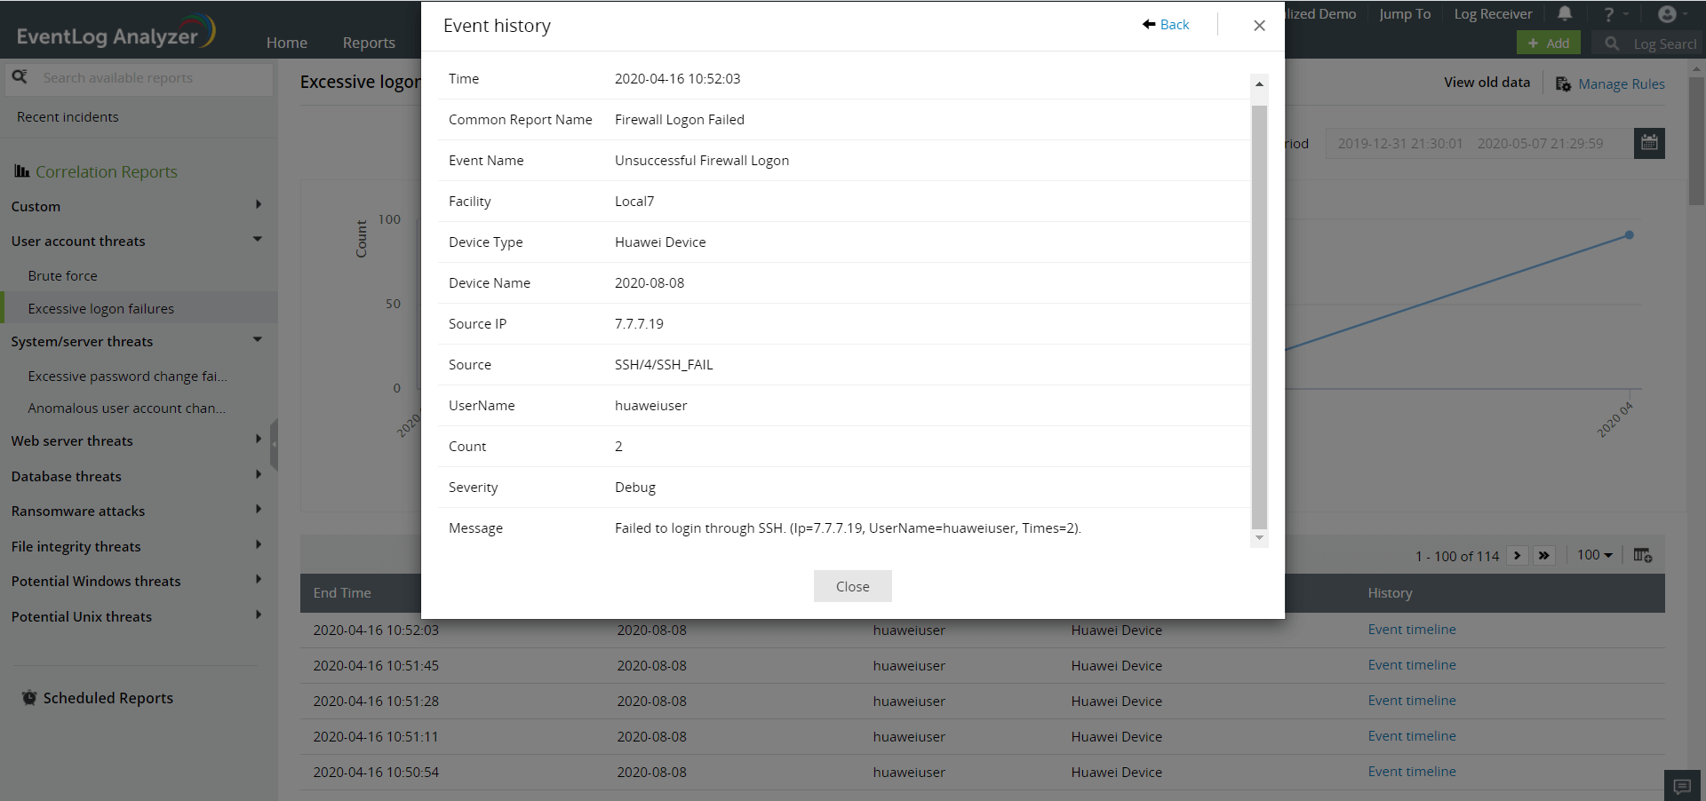Switch to the Reports tab
Screen dimensions: 1706x801
(x=369, y=43)
